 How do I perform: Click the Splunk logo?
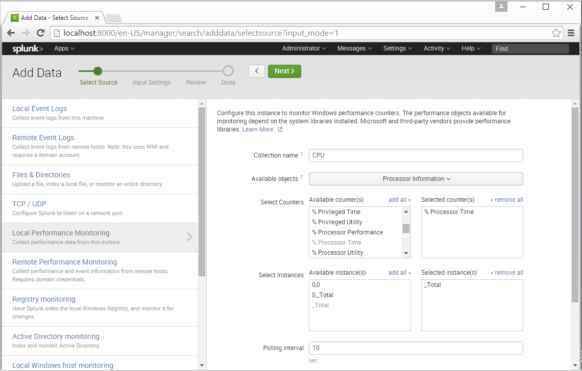point(28,48)
